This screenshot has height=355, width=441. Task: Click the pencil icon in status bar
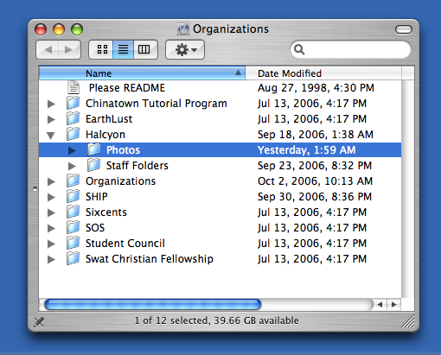point(39,321)
